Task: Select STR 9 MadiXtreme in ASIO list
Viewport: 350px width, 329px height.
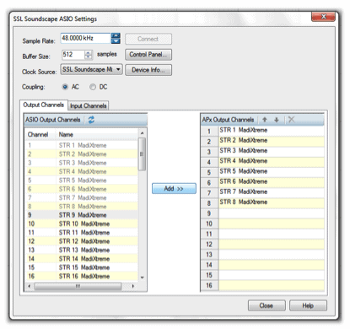Action: click(x=82, y=215)
